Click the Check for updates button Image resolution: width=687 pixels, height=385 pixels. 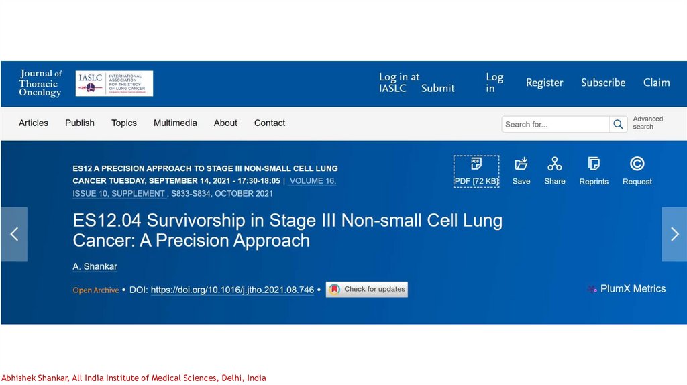[367, 290]
